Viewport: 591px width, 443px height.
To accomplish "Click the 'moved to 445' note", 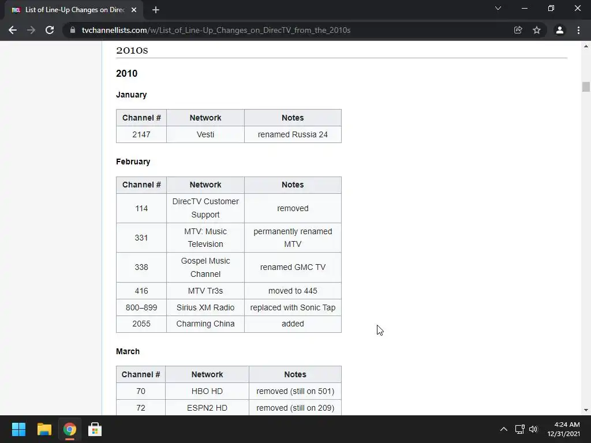I will 293,291.
